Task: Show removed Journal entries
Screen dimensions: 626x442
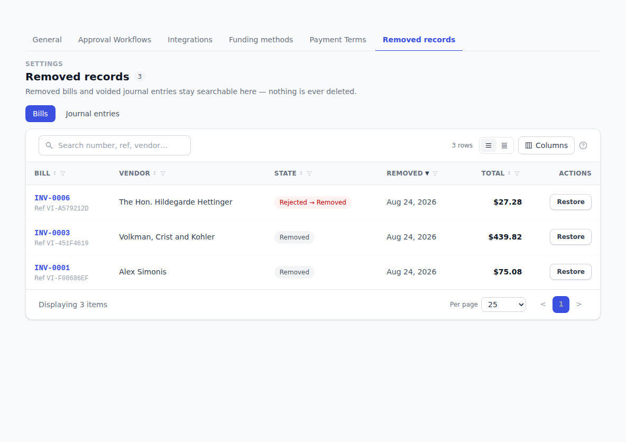Action: (92, 114)
